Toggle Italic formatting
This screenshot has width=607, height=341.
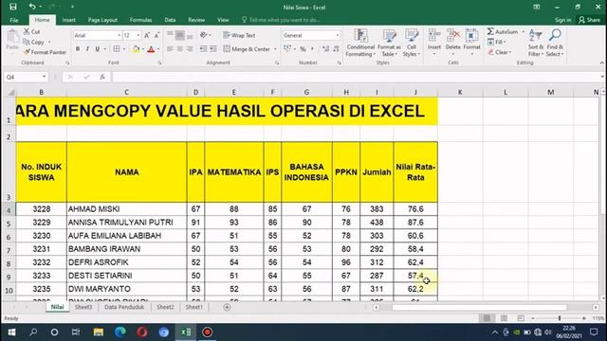[87, 49]
